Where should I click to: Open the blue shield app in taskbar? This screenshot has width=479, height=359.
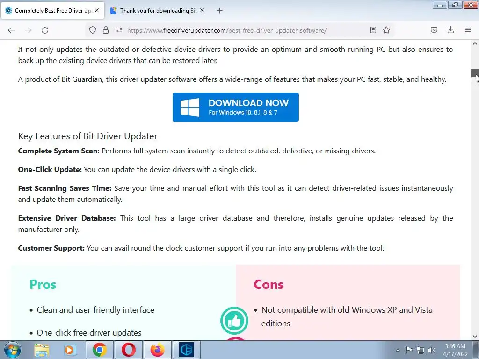pos(187,350)
